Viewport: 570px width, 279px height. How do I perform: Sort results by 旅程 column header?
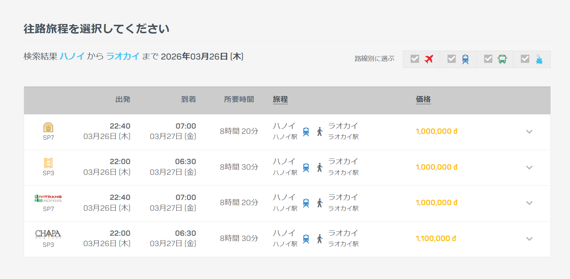[x=280, y=99]
